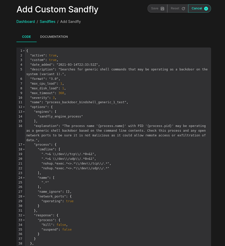
Task: Collapse the cmdline fold arrow on line 18
Action: 24,149
